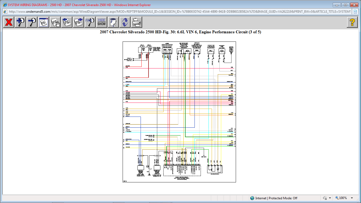Open help with the question mark icon
The height and width of the screenshot is (203, 361).
tap(352, 22)
